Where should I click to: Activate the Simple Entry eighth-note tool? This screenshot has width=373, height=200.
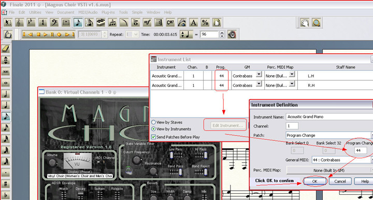pos(78,23)
